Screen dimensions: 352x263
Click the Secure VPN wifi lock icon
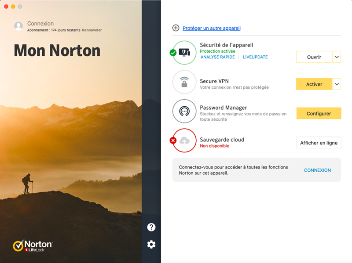coord(184,82)
